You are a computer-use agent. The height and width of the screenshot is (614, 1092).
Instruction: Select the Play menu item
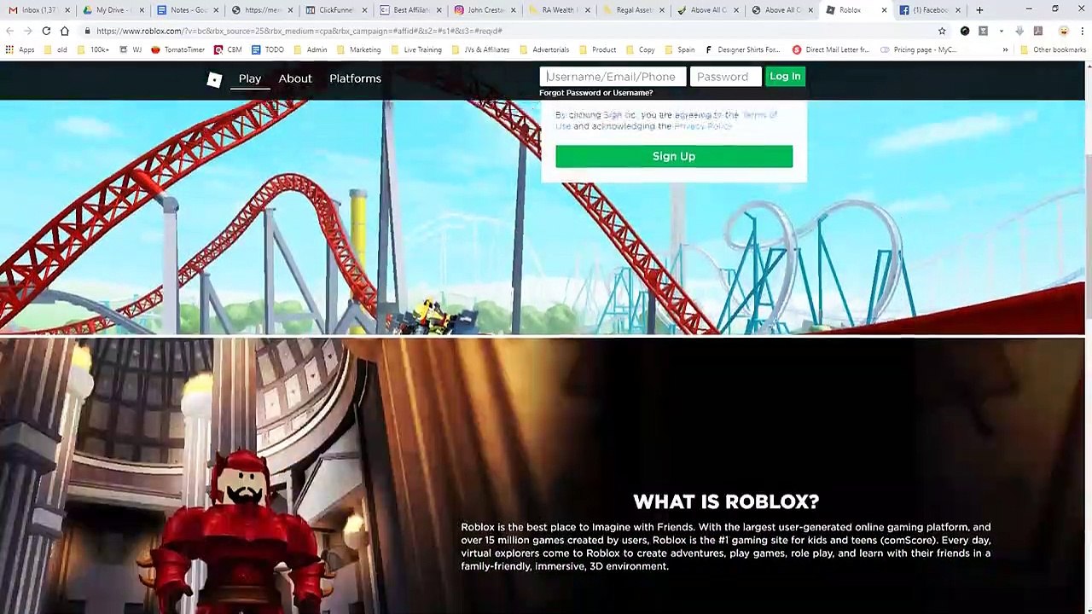(x=250, y=78)
